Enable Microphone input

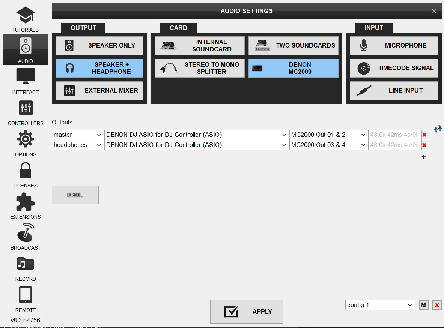(x=394, y=45)
